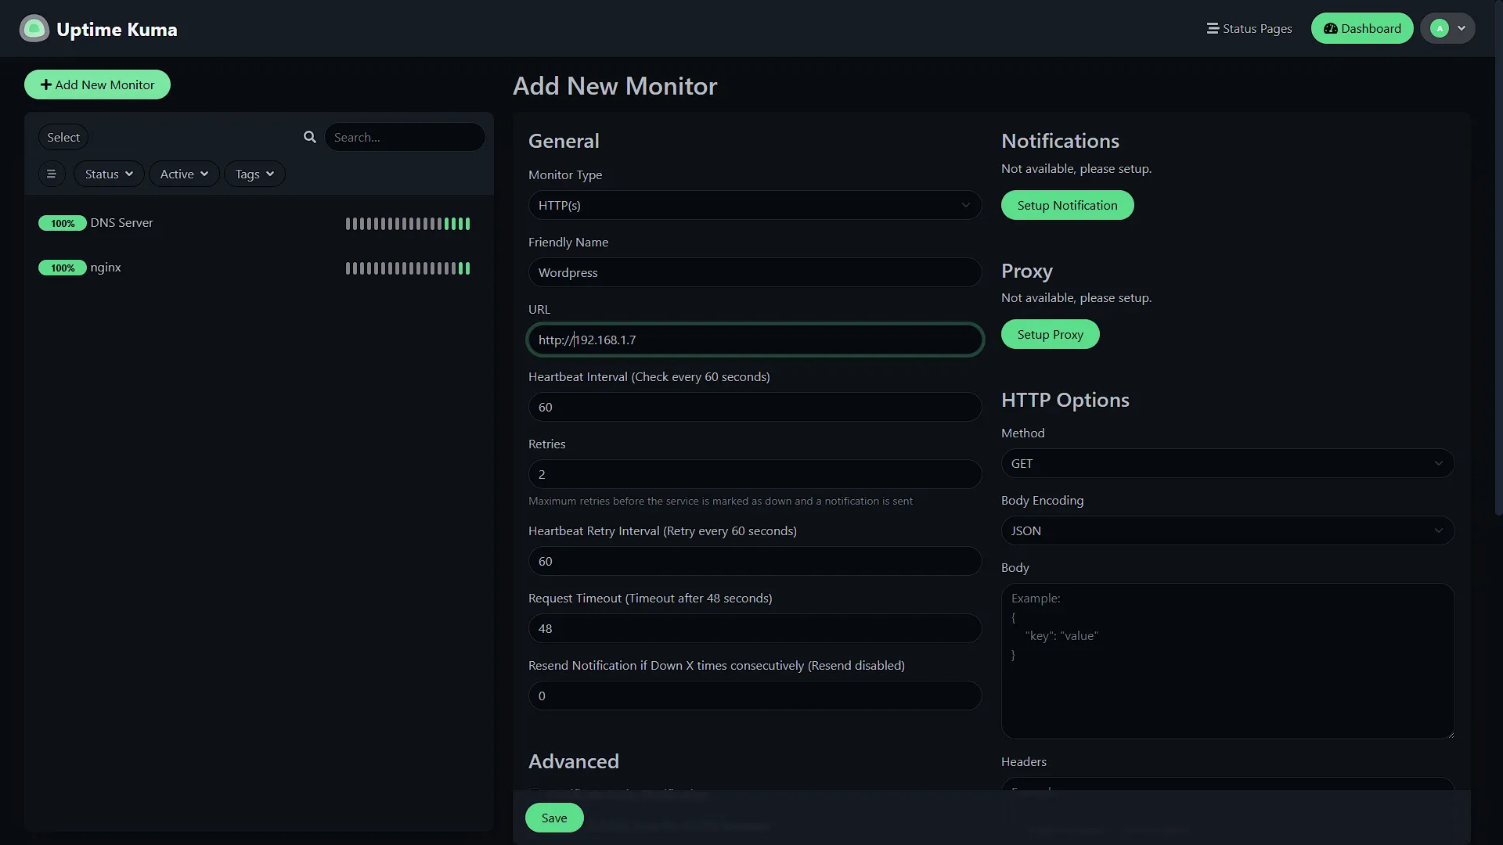Click the 100% badge for nginx
Image resolution: width=1503 pixels, height=845 pixels.
coord(63,268)
